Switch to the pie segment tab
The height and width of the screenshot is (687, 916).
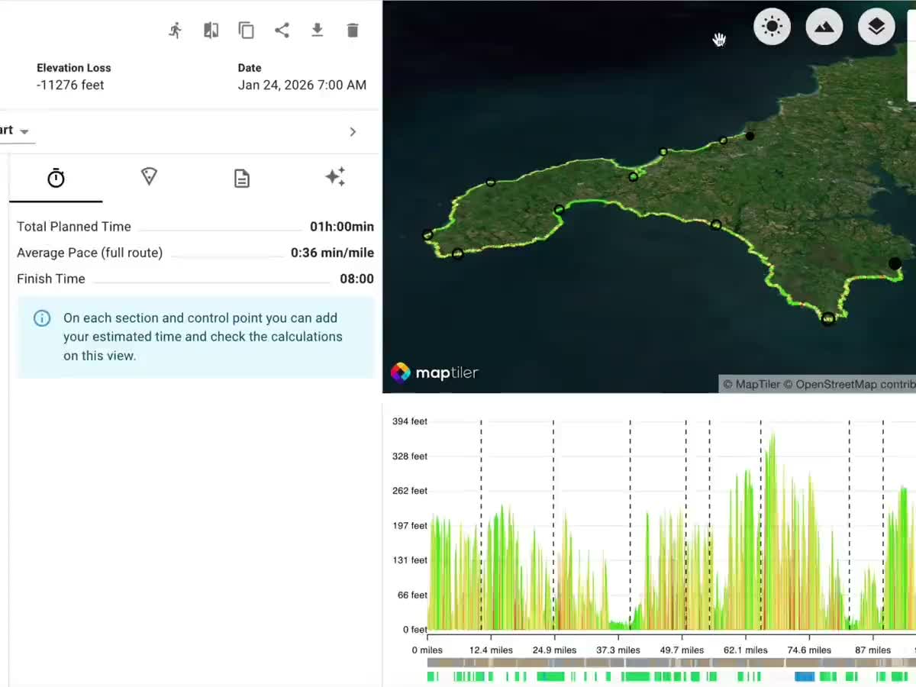pos(149,177)
